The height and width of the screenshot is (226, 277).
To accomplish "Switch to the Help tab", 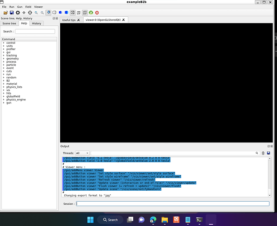I will coord(24,23).
